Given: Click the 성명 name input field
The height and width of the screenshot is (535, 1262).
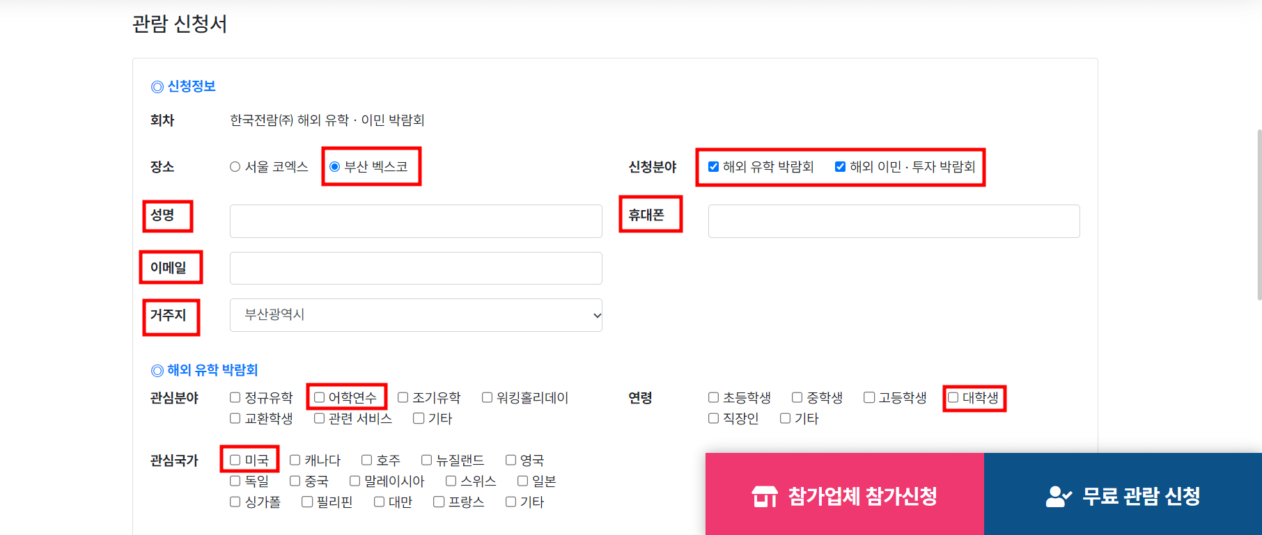Looking at the screenshot, I should click(x=416, y=221).
